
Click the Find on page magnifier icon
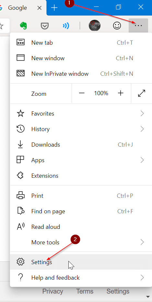[20, 211]
